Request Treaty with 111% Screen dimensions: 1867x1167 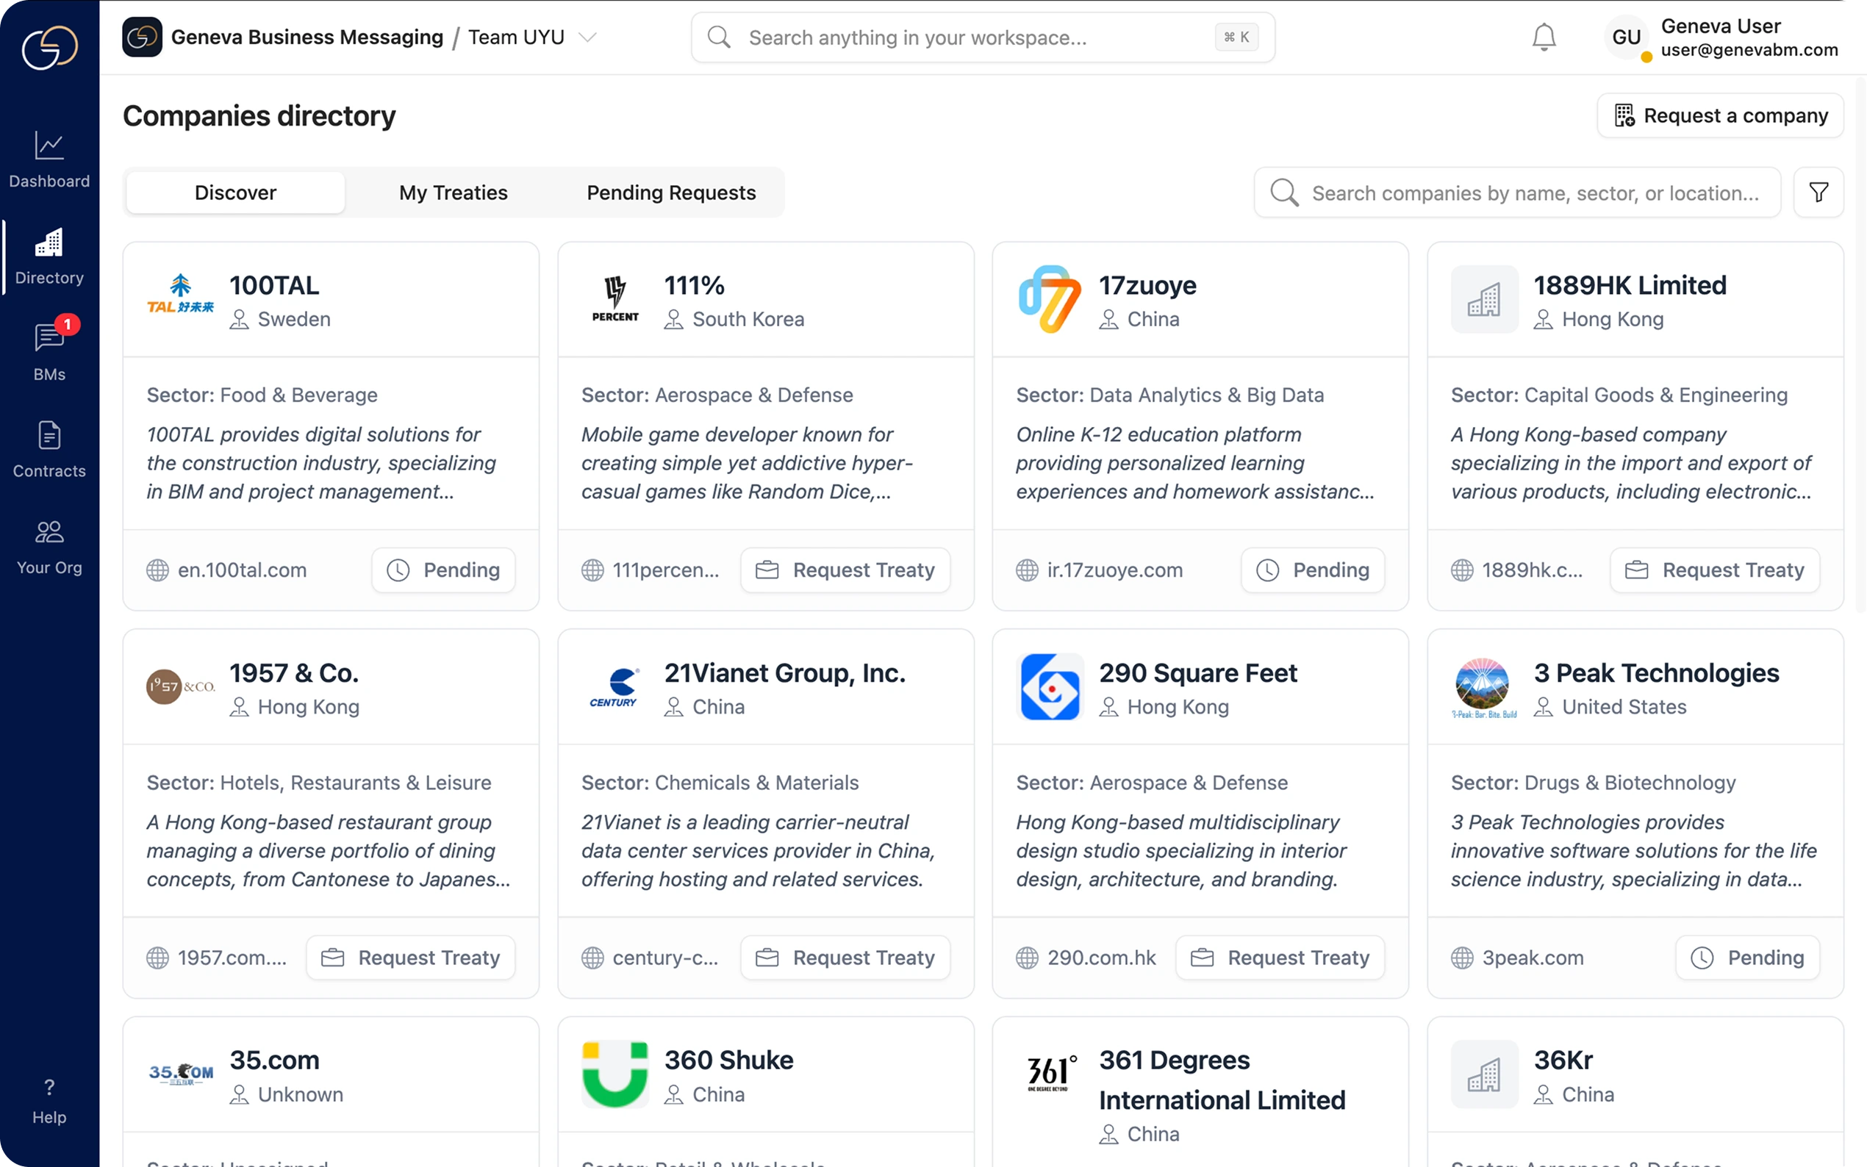click(845, 570)
